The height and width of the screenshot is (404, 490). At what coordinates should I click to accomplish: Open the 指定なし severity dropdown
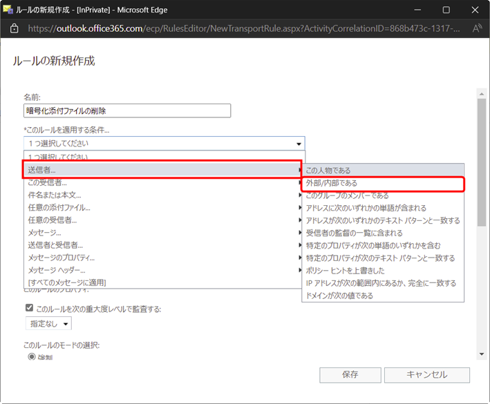coord(48,324)
